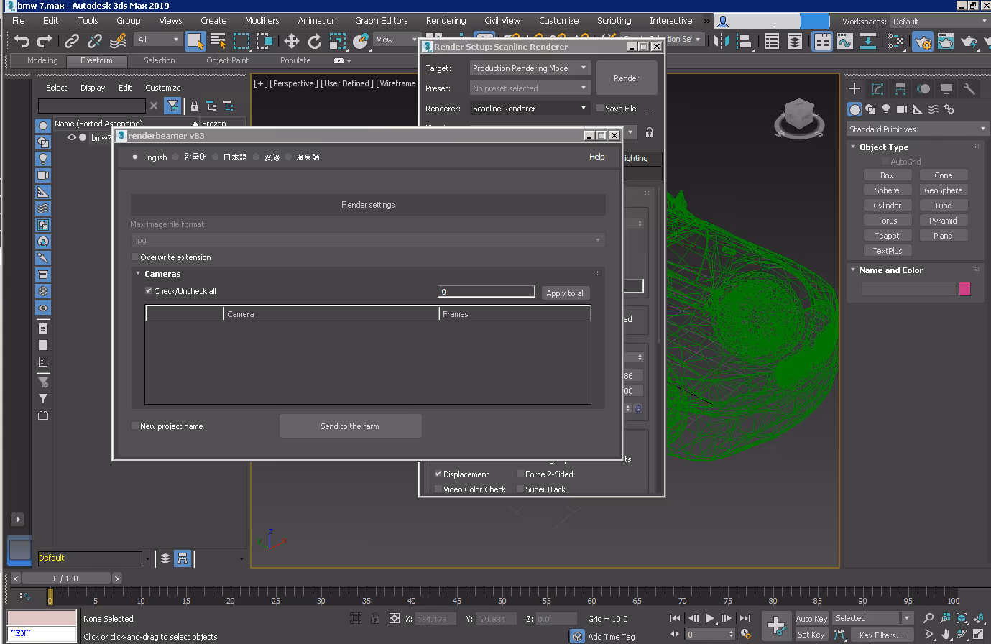Viewport: 991px width, 644px height.
Task: Toggle the Save File checkbox in Render Setup
Action: point(600,109)
